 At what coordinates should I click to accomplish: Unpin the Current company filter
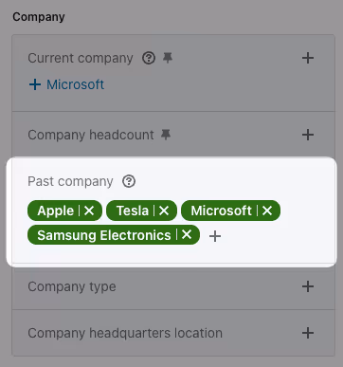coord(168,58)
